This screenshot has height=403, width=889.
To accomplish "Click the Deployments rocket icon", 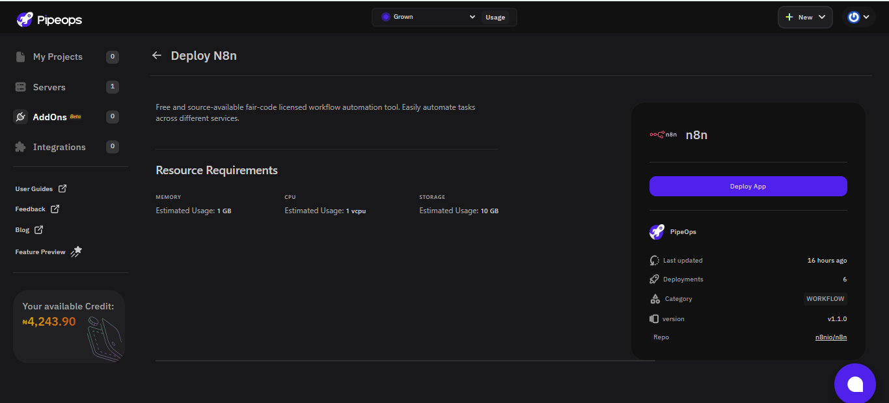I will click(x=655, y=279).
